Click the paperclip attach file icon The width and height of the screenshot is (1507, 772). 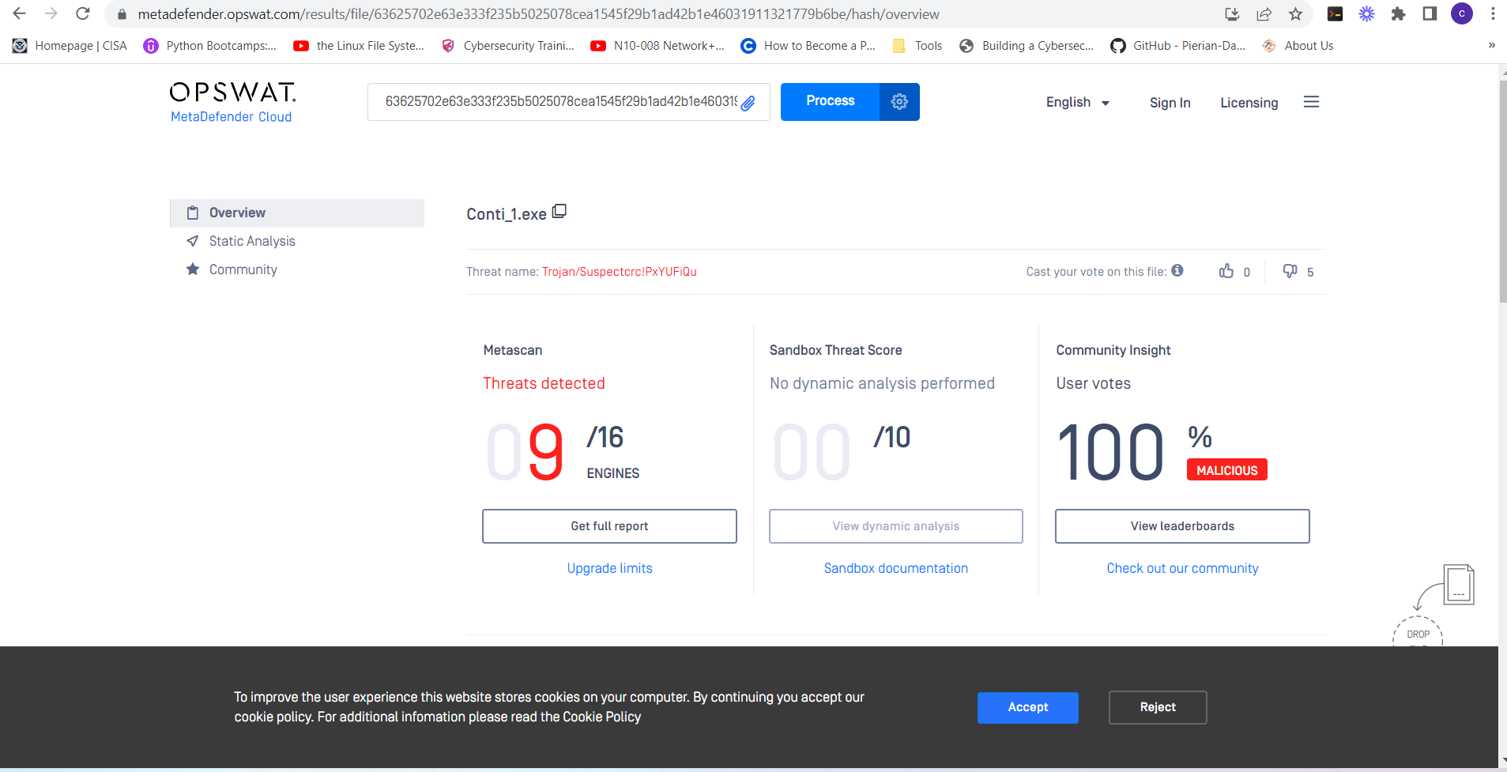[x=748, y=102]
